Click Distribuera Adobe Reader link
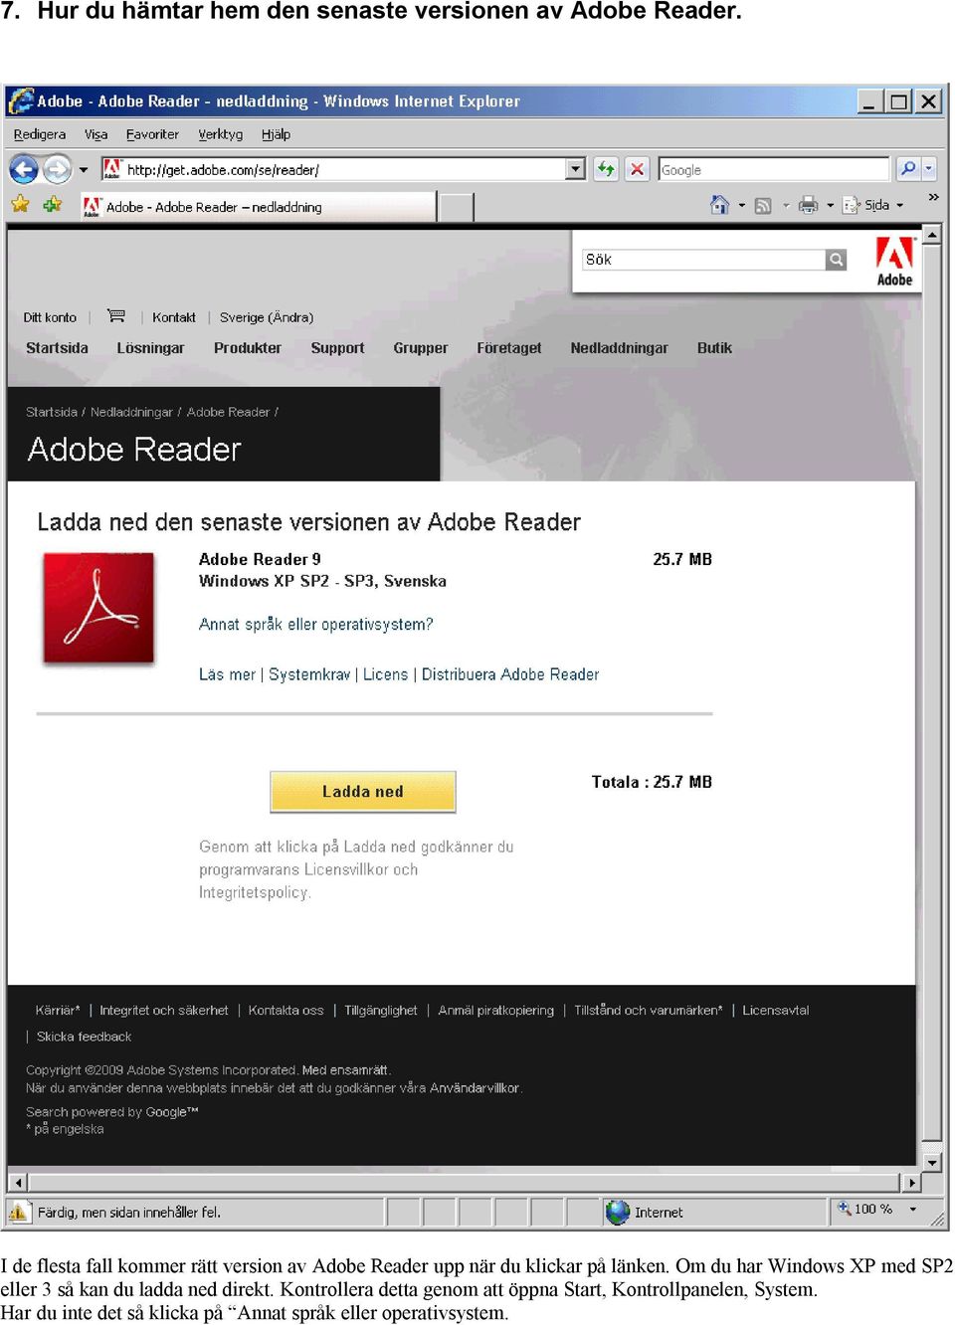The height and width of the screenshot is (1325, 955). coord(510,674)
